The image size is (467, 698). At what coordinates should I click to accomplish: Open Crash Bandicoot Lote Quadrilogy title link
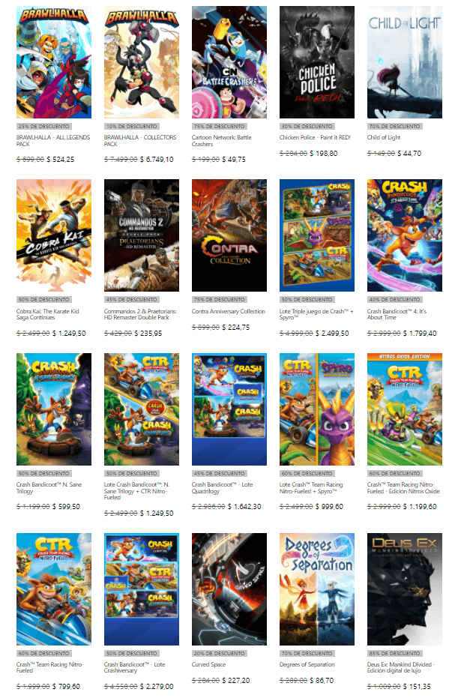pos(222,488)
